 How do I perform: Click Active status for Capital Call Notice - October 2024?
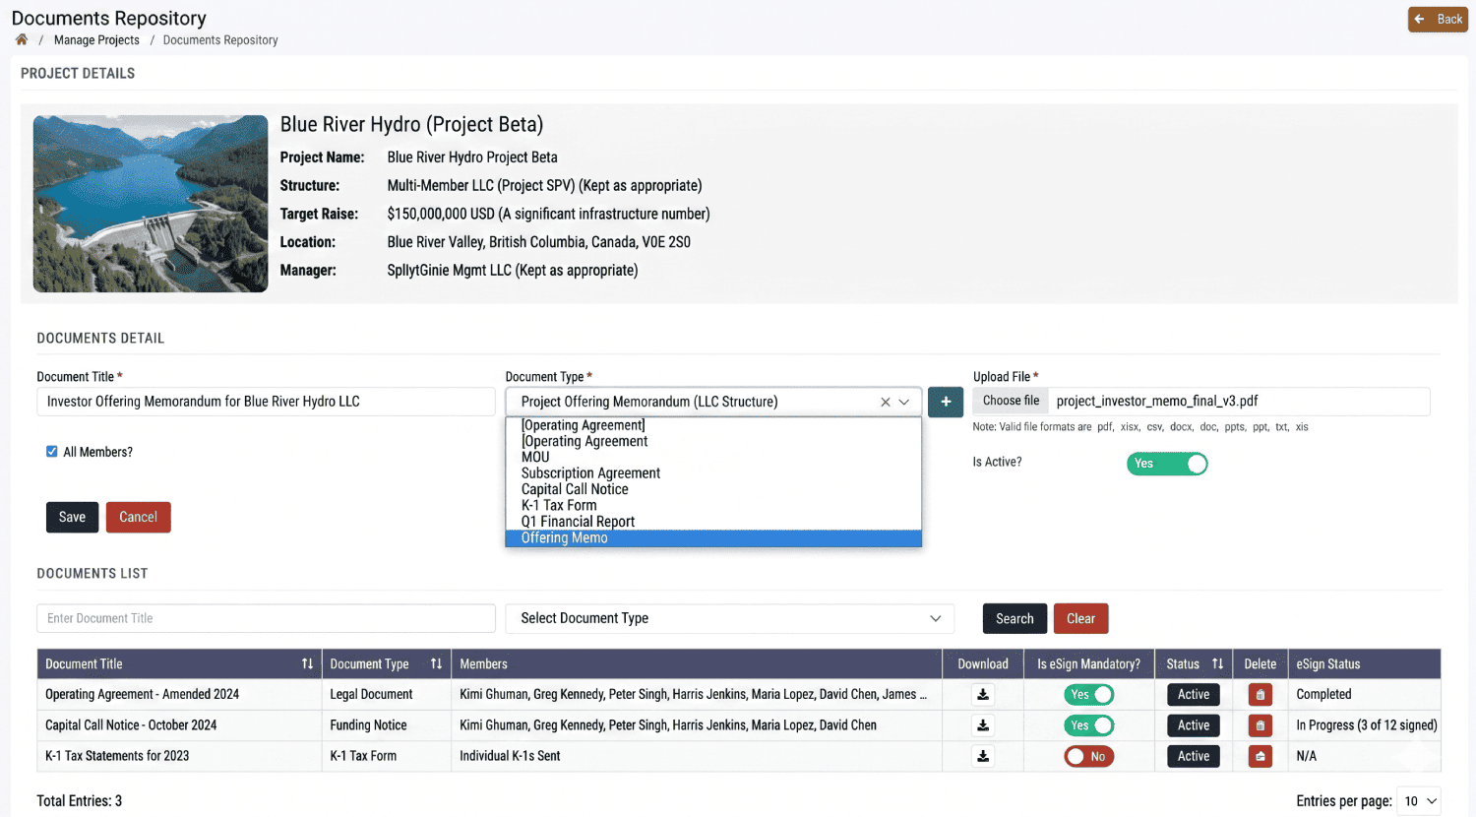[x=1194, y=725]
